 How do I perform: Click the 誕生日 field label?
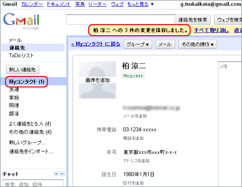[x=109, y=174]
